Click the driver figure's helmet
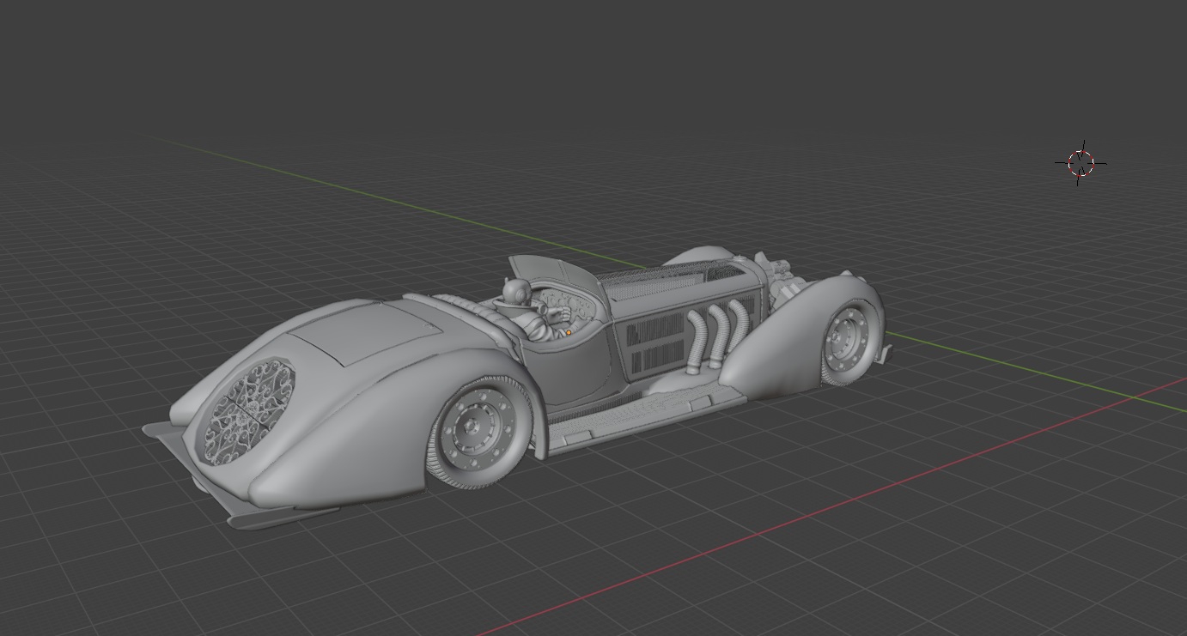The height and width of the screenshot is (636, 1187). tap(516, 292)
